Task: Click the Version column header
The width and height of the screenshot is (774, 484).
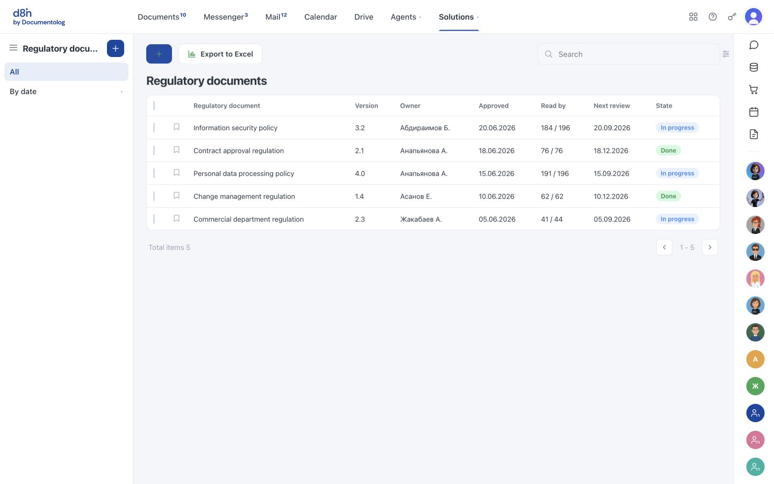Action: coord(367,106)
